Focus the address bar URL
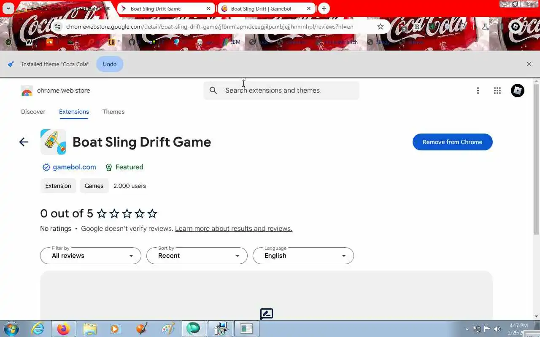 (210, 27)
